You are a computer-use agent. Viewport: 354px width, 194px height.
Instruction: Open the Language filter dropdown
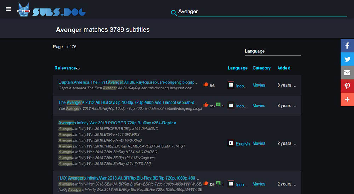[273, 51]
